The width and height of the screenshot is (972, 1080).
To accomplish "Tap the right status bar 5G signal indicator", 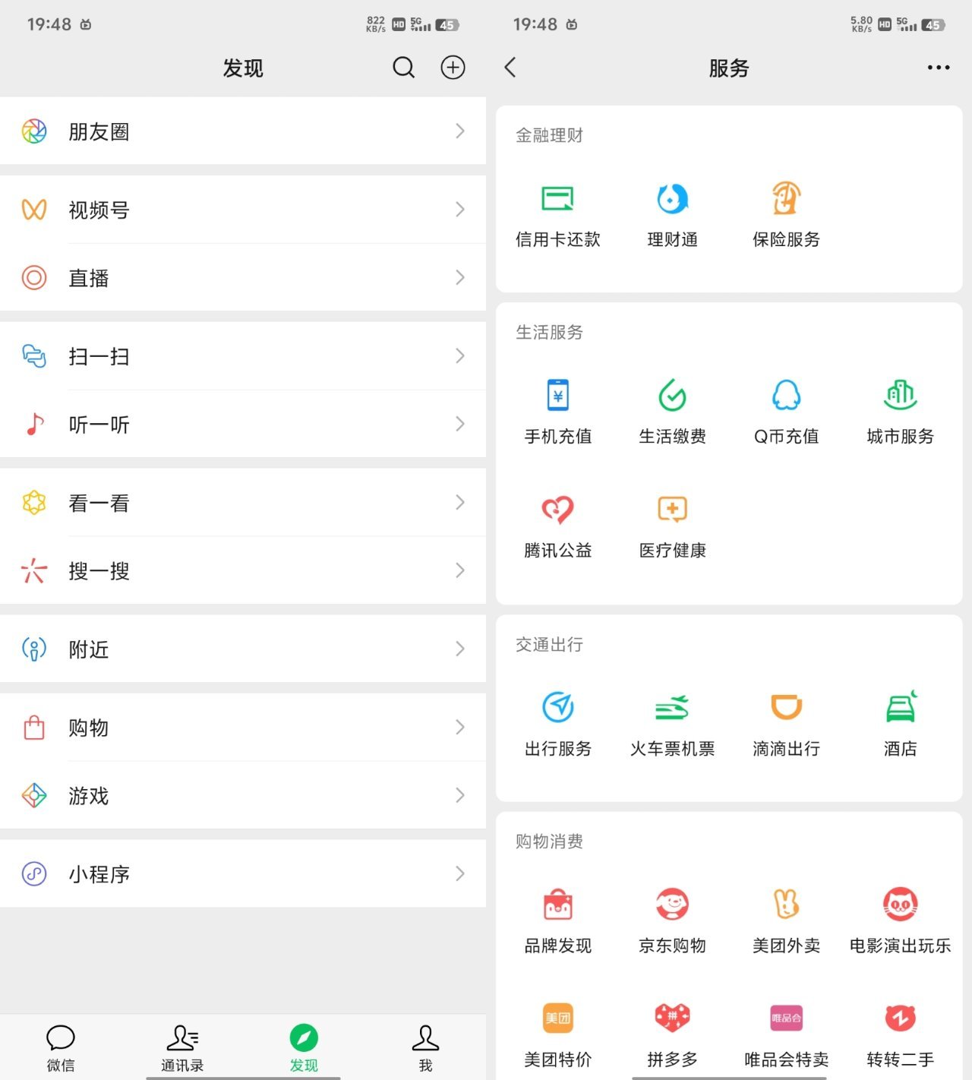I will point(907,24).
